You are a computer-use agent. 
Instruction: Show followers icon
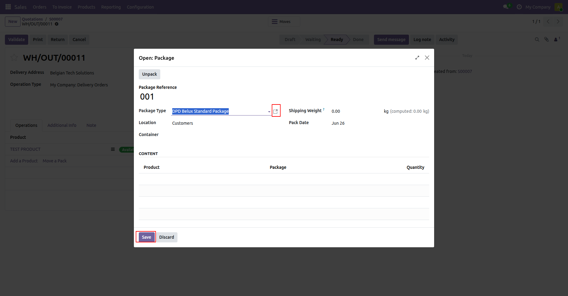557,39
